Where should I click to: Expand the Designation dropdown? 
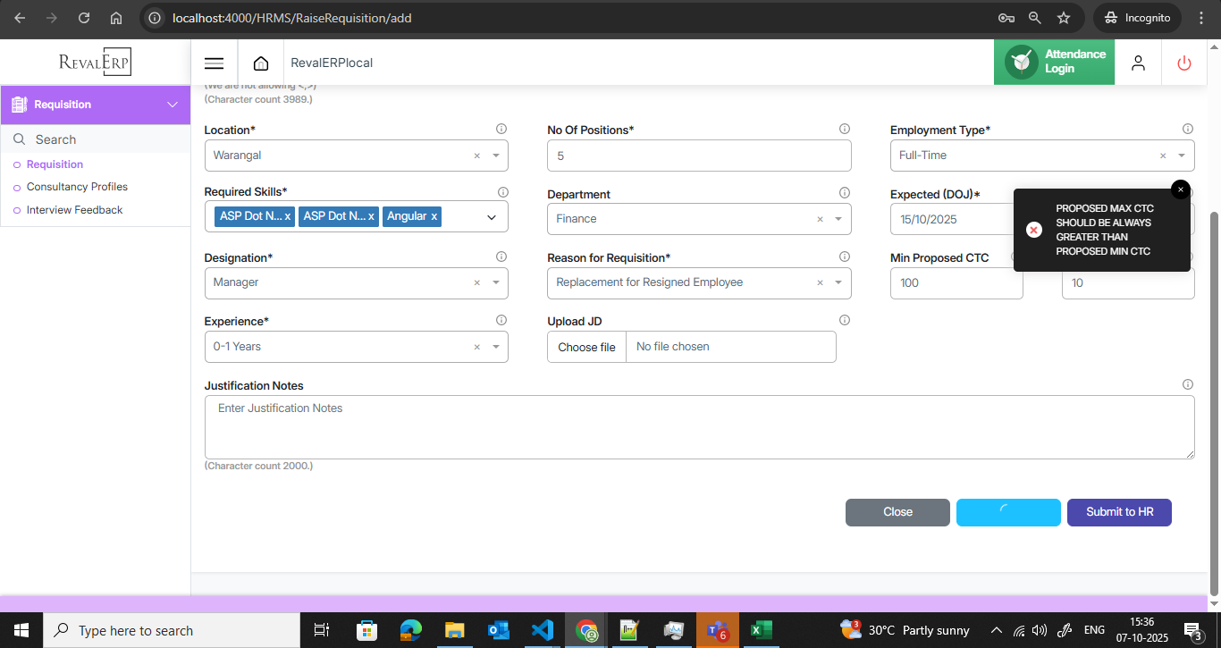[x=496, y=282]
